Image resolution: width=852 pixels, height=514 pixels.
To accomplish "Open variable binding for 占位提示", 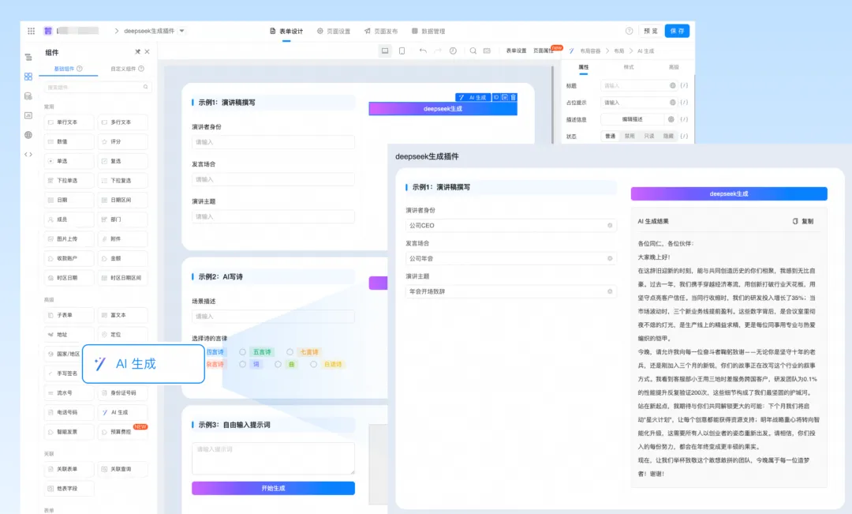I will click(684, 103).
